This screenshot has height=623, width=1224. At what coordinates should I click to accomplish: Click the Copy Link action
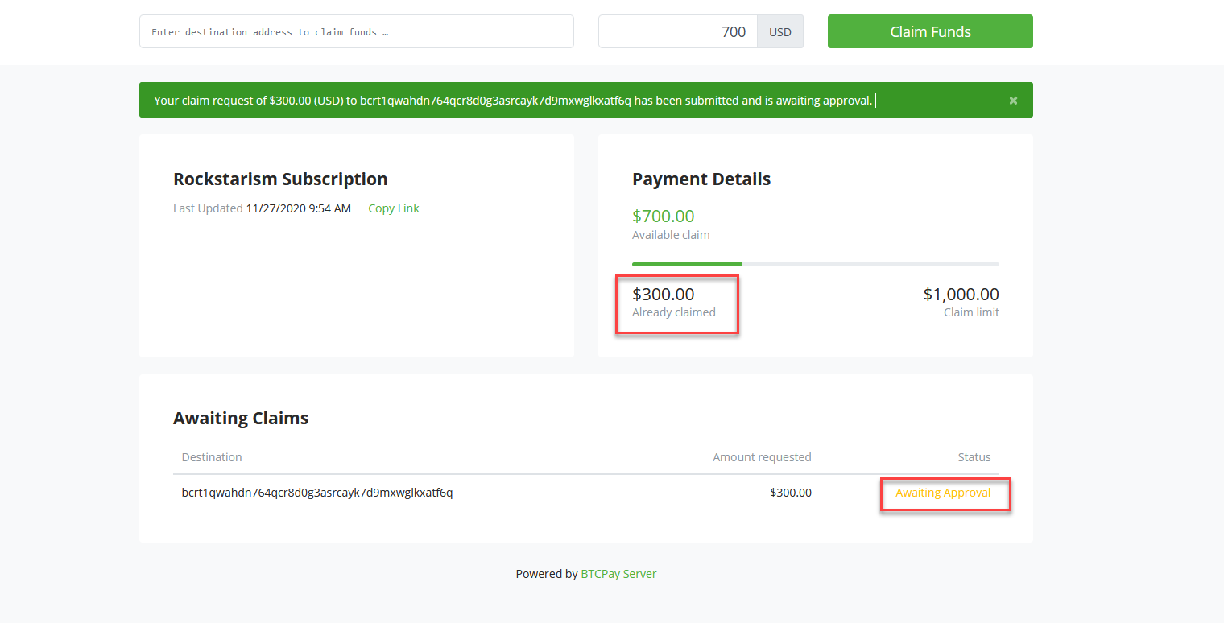coord(393,208)
